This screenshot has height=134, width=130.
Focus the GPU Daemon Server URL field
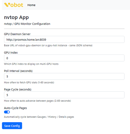[x=64, y=39]
